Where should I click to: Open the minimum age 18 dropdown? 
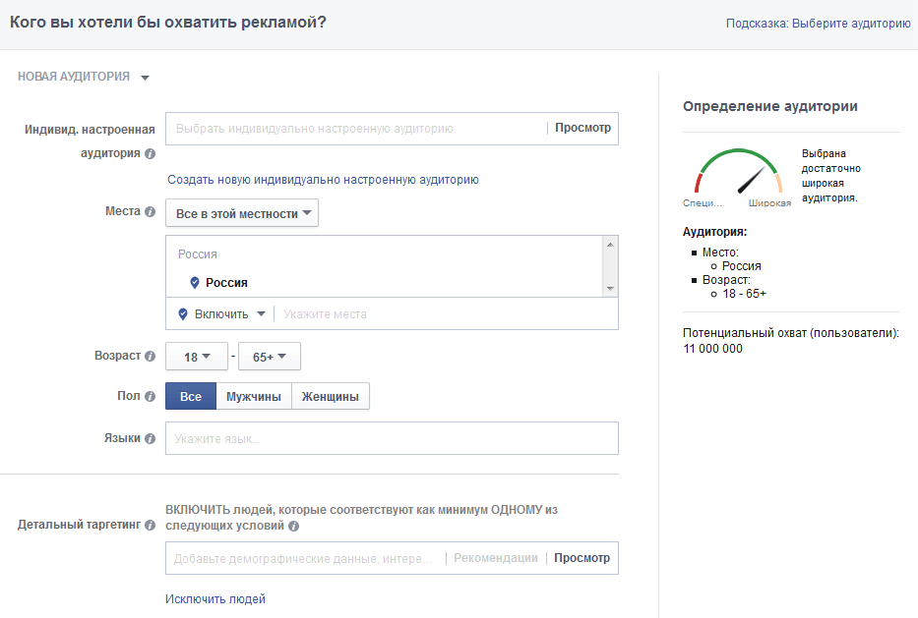click(x=197, y=357)
